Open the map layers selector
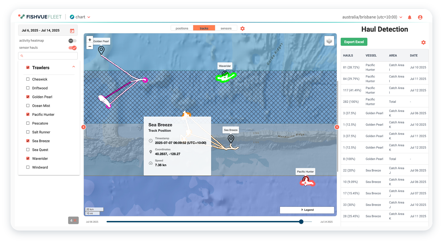Screen dimensions: 443x243 tap(329, 41)
